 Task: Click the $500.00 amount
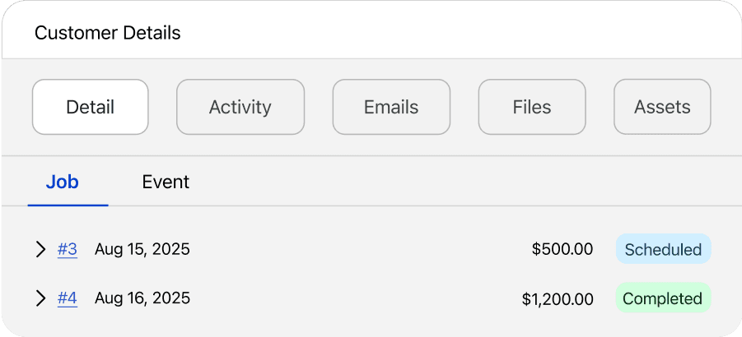pyautogui.click(x=562, y=249)
